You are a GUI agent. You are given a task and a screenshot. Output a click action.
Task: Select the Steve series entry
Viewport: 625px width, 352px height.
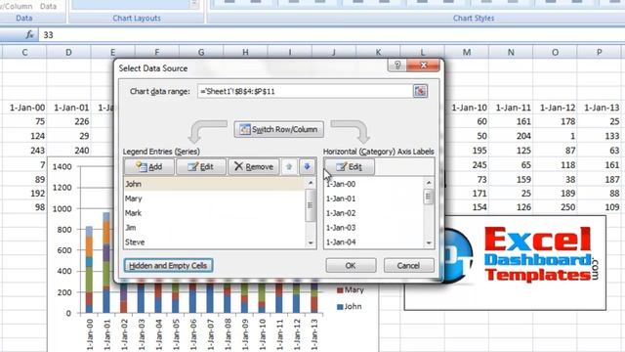click(215, 242)
